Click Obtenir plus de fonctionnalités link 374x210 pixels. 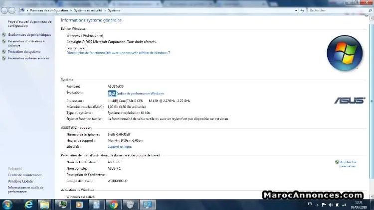tap(118, 53)
